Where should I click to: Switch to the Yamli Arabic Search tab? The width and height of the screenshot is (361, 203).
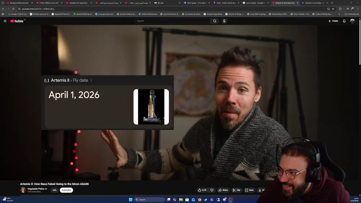tap(226, 3)
